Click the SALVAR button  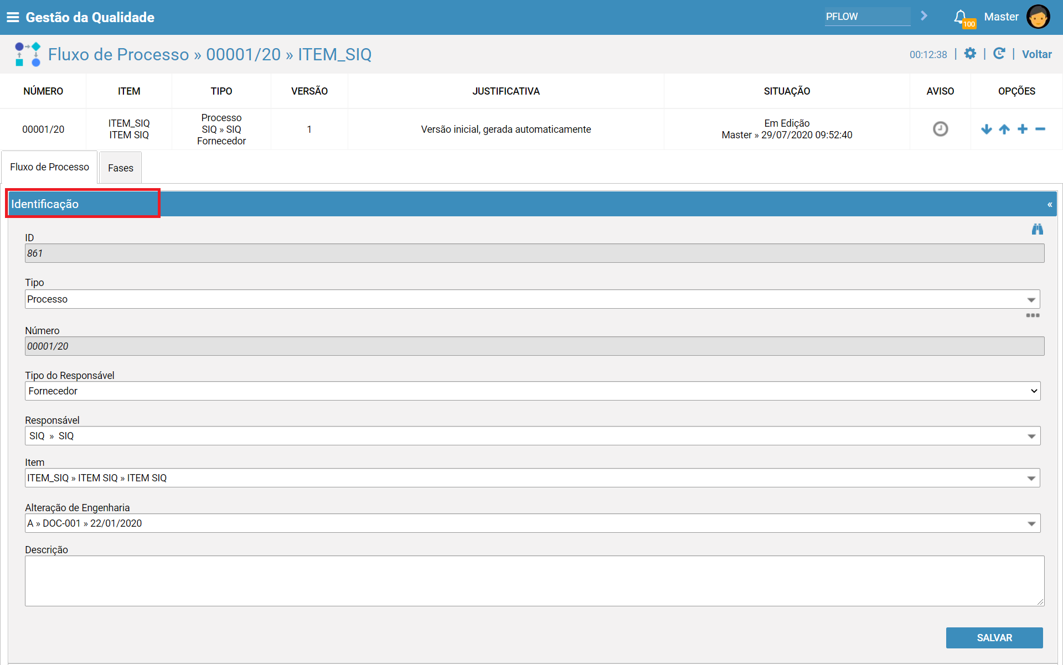994,638
